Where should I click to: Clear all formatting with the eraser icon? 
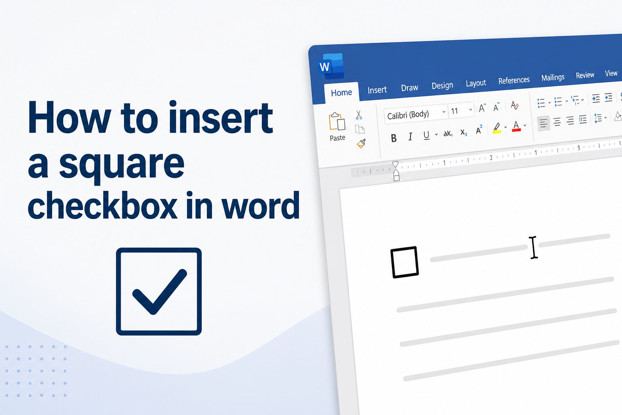pos(514,105)
